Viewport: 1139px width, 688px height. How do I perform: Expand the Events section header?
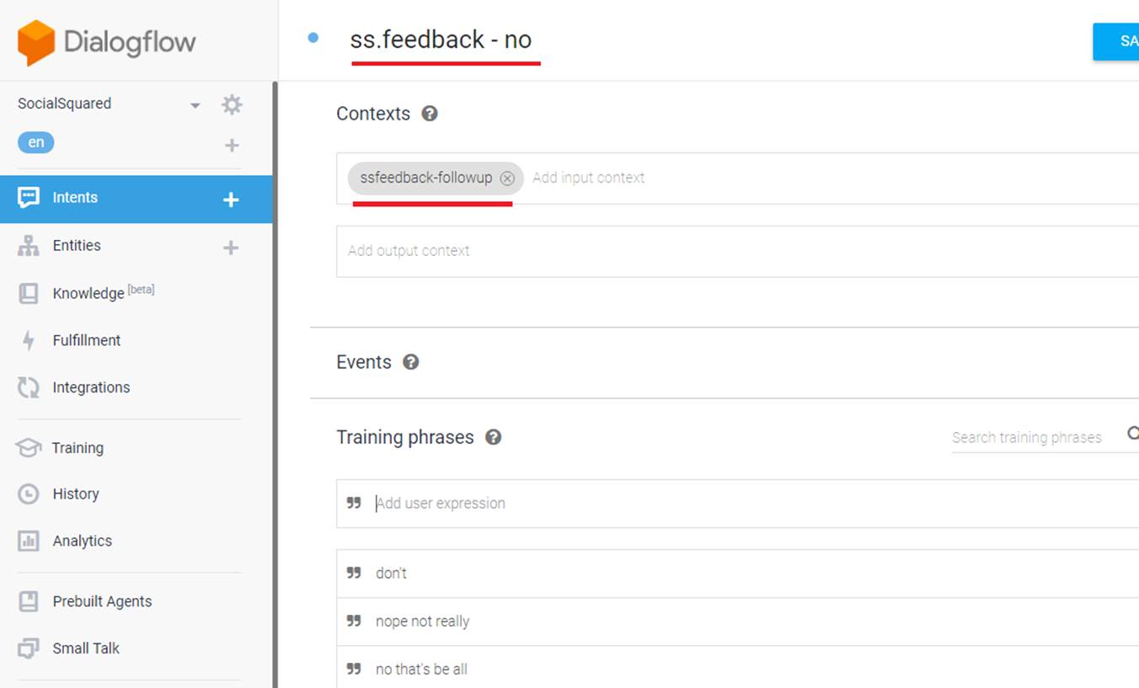click(x=364, y=362)
